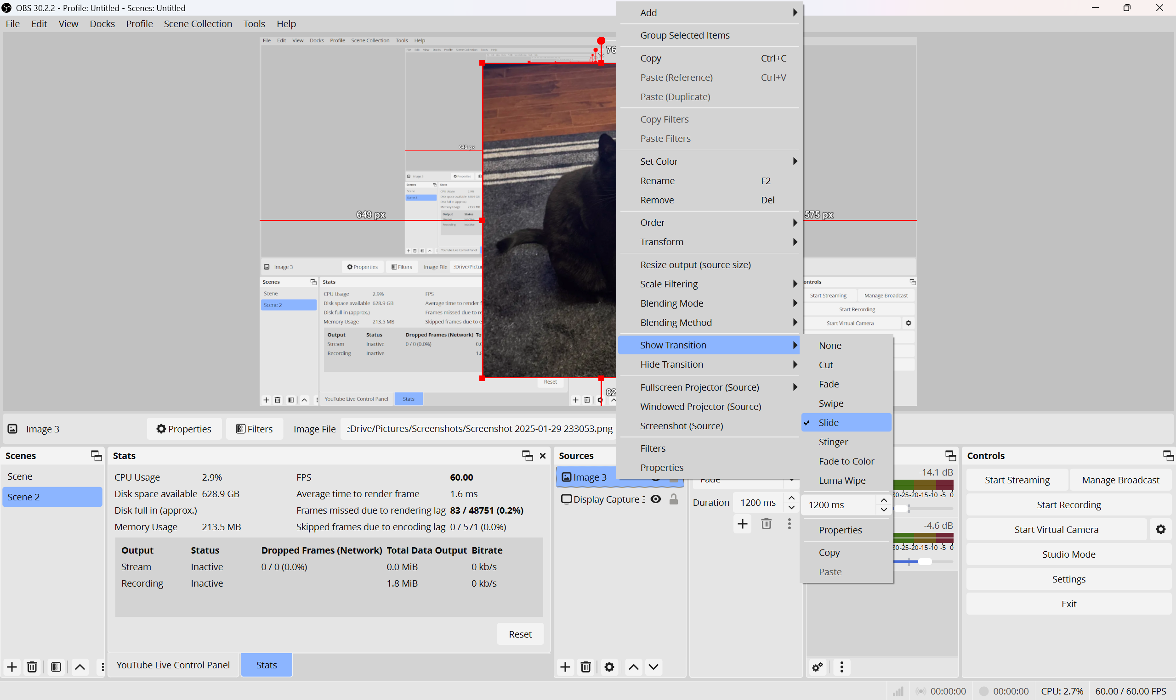Open the Order submenu

point(708,222)
